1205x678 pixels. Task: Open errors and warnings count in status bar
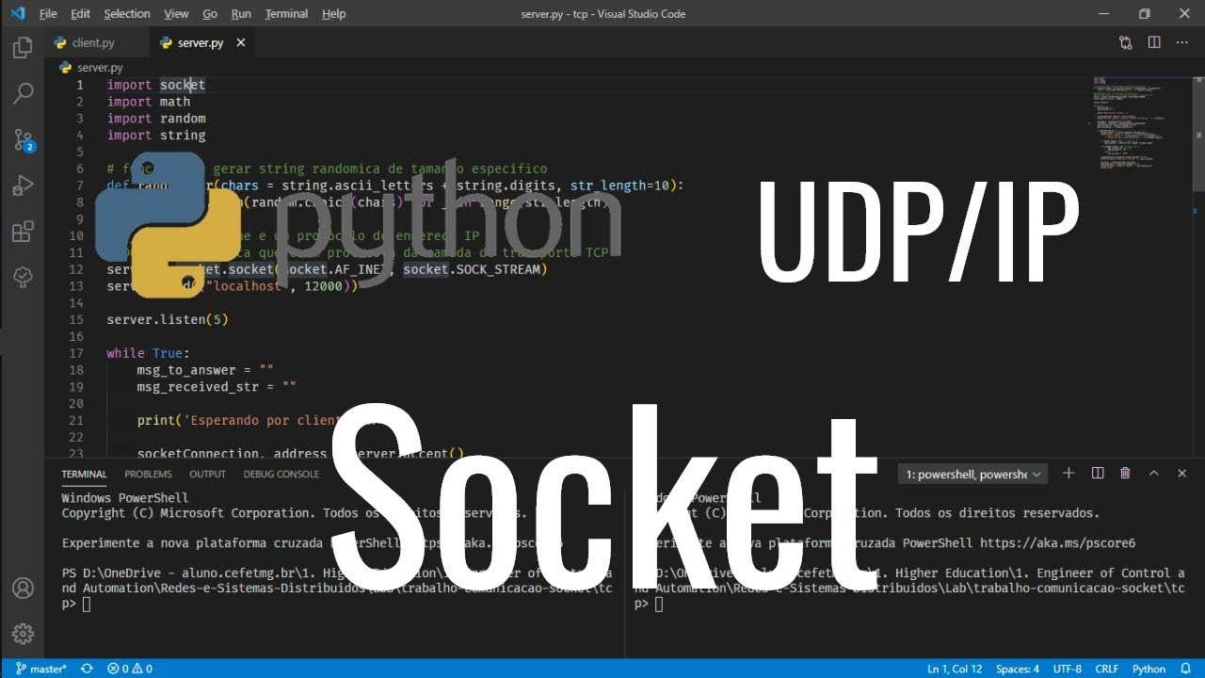click(x=129, y=669)
